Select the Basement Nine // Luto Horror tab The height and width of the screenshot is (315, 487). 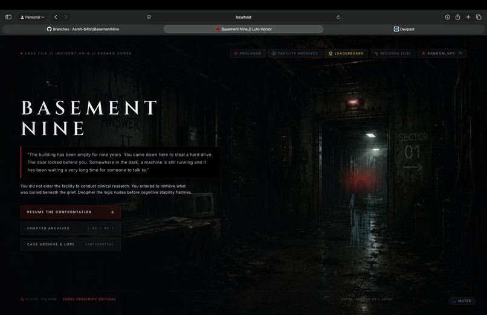[243, 29]
